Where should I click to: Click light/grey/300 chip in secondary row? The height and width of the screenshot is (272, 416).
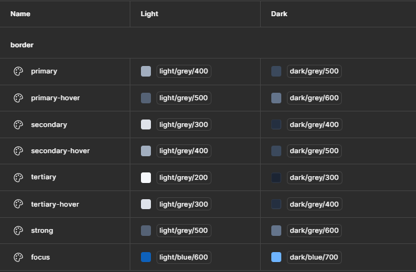pyautogui.click(x=184, y=124)
